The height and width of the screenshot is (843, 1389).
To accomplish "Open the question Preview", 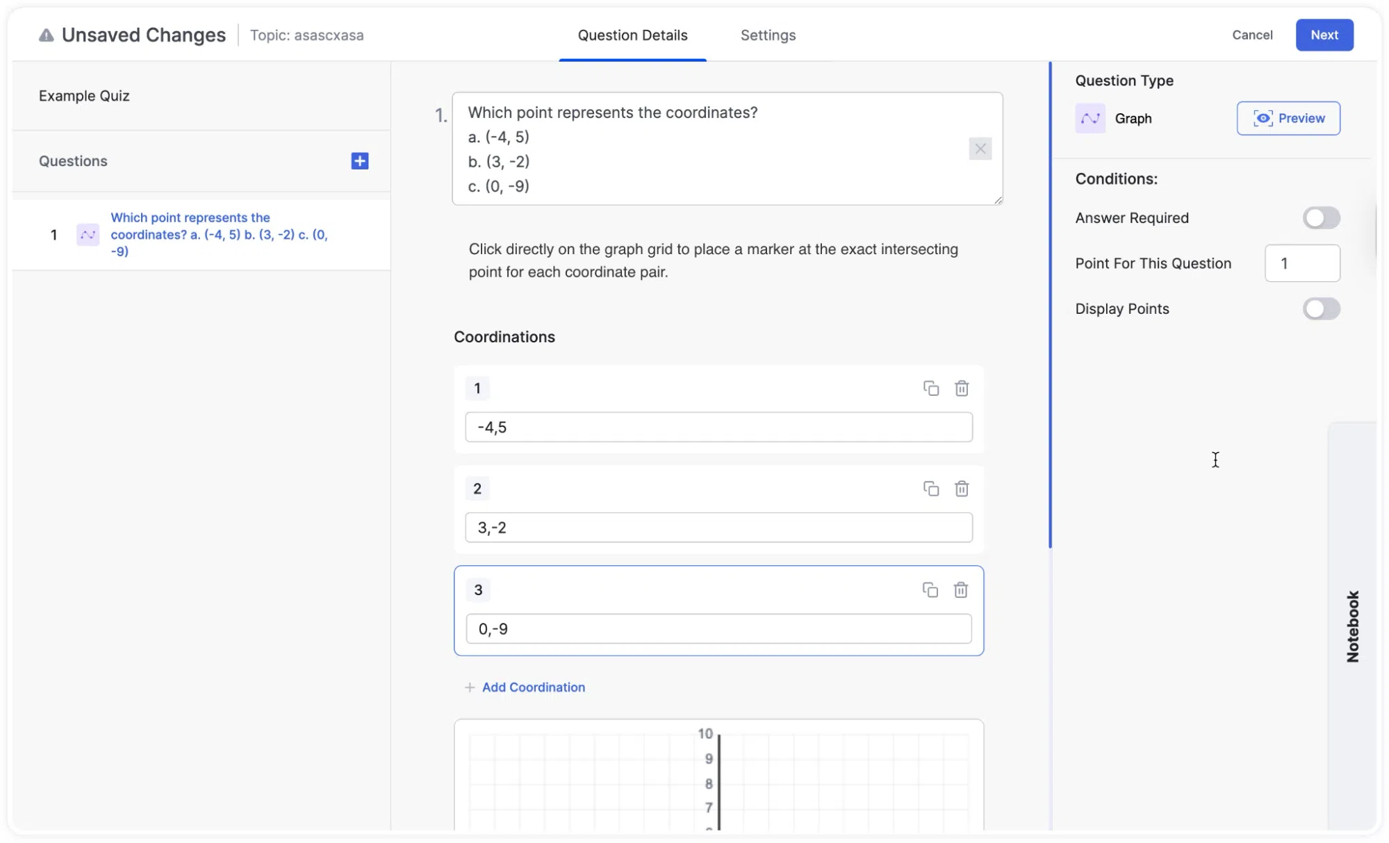I will (x=1288, y=118).
